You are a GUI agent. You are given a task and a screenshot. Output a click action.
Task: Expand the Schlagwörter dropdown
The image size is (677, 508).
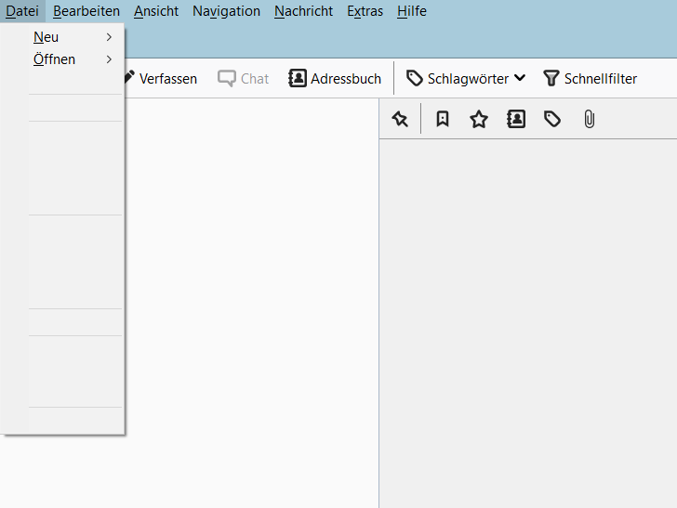point(466,79)
